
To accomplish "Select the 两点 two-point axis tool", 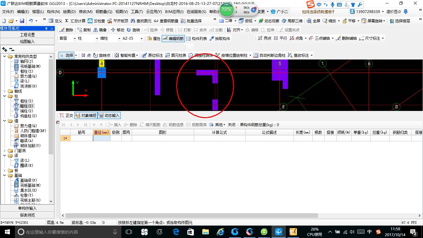I will tap(264, 38).
